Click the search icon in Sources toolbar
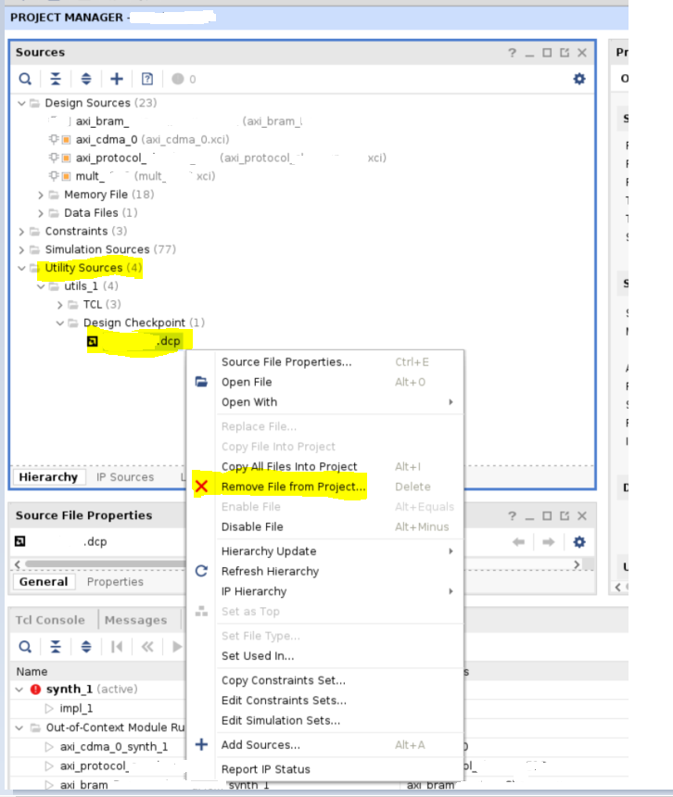Viewport: 673px width, 797px height. 25,79
